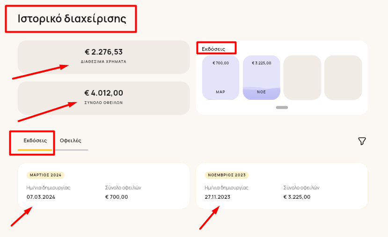Click the 27.11.2023 creation date
Image resolution: width=388 pixels, height=237 pixels.
point(218,197)
